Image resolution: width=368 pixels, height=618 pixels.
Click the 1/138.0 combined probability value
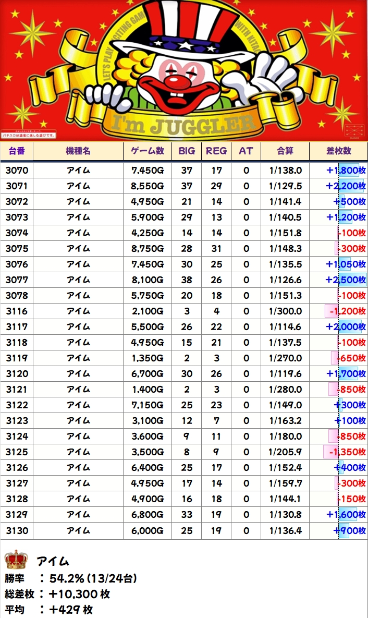(286, 170)
